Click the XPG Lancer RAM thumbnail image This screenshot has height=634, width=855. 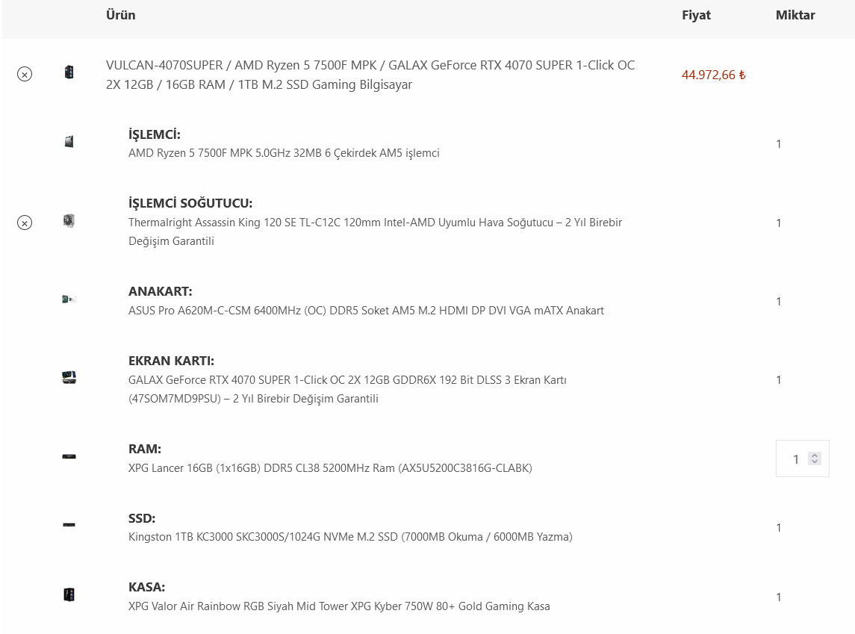click(x=69, y=456)
